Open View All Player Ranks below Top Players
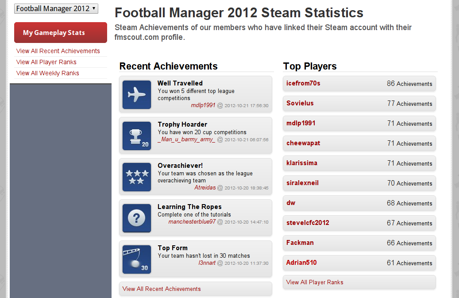The image size is (459, 298). coord(315,282)
